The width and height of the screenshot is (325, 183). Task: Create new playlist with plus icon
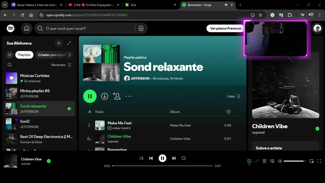click(x=59, y=43)
